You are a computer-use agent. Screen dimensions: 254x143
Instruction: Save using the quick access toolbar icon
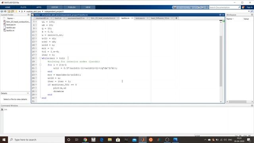175,7
